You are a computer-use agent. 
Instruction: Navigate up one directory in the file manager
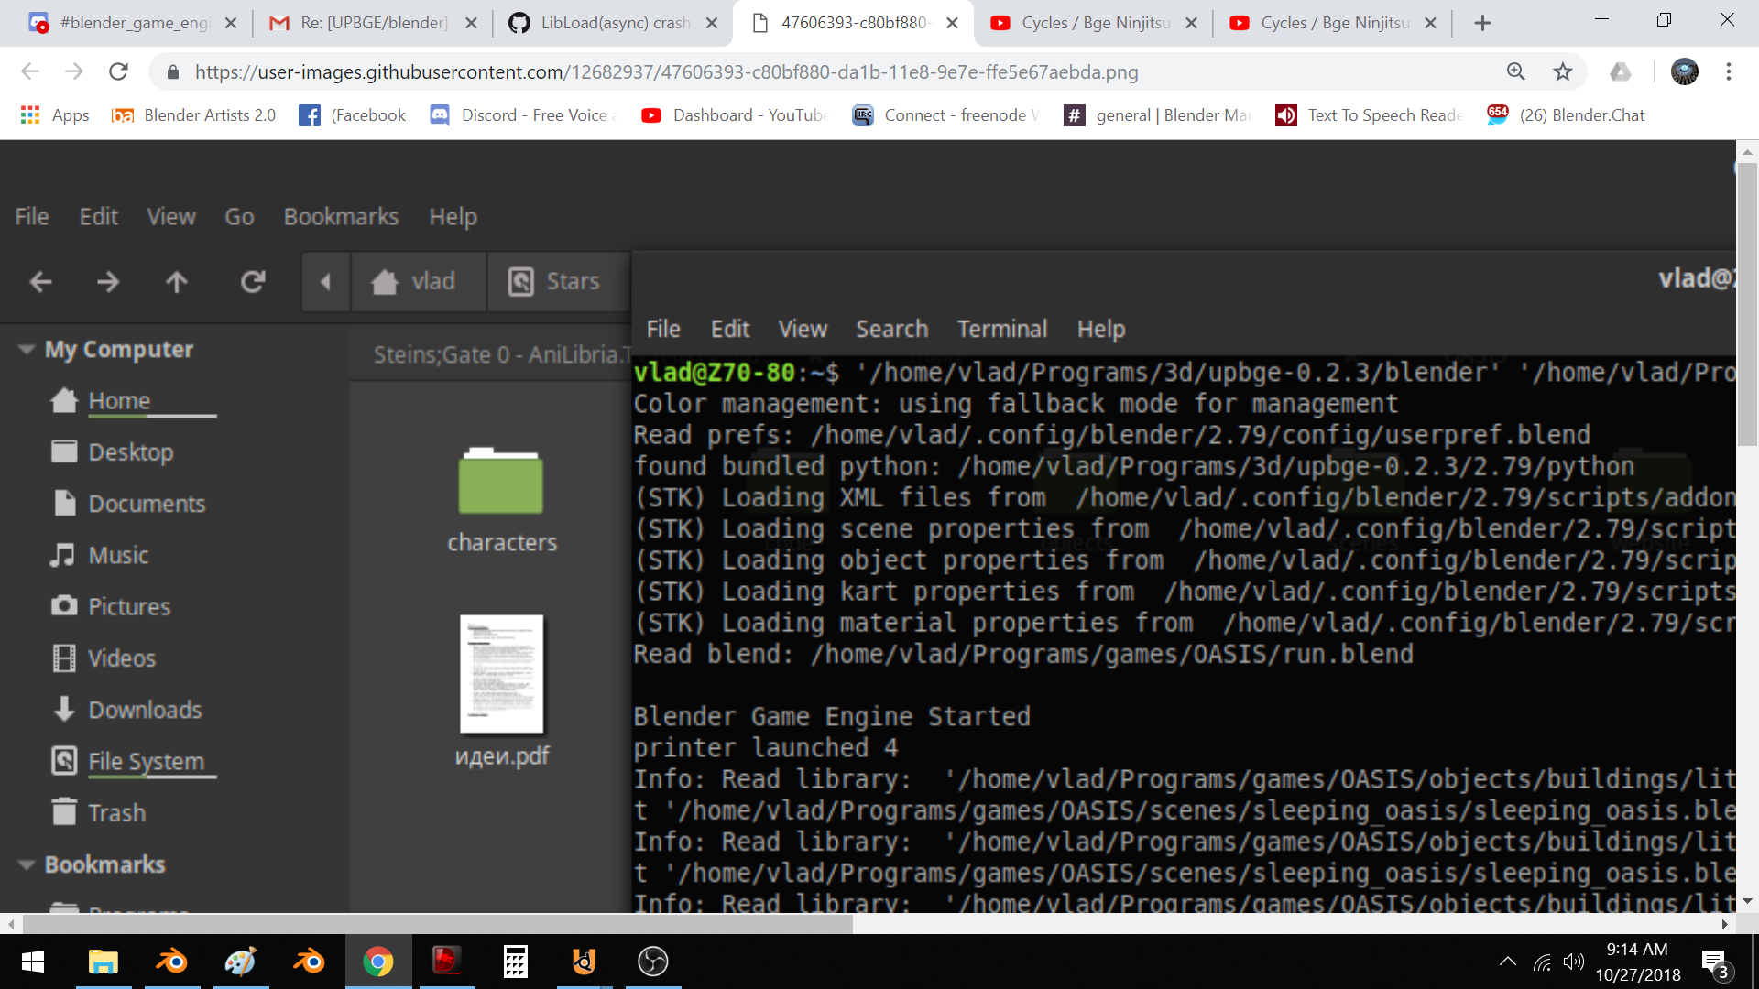tap(176, 282)
